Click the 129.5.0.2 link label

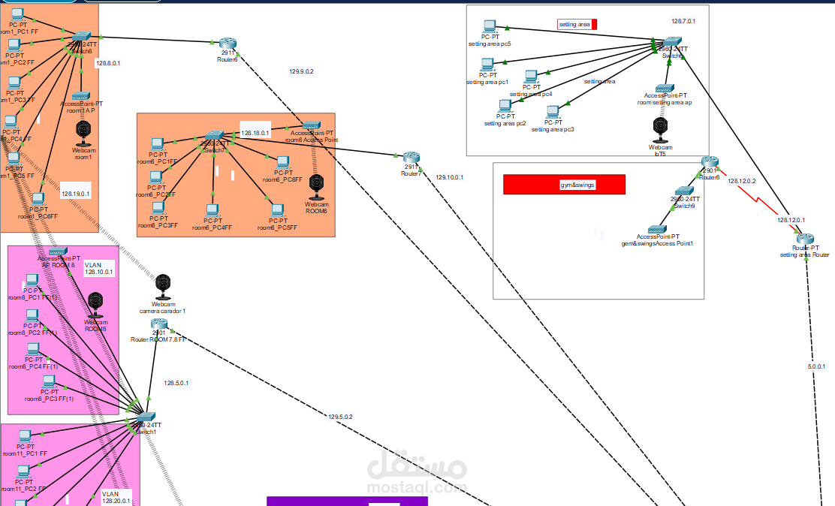pos(340,417)
